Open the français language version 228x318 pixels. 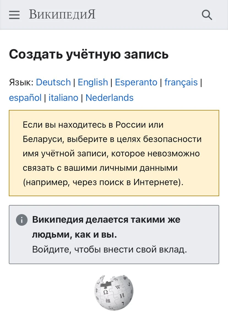[x=181, y=82]
